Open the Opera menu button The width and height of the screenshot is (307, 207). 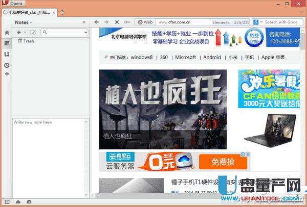[14, 3]
